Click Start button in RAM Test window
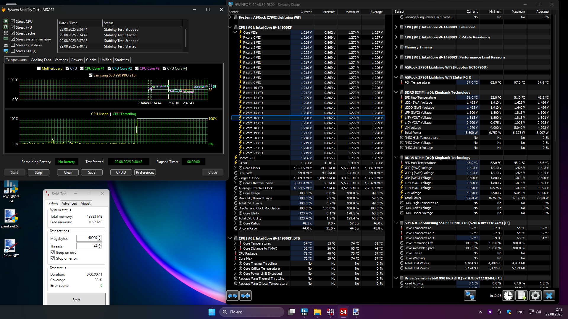 click(x=76, y=300)
